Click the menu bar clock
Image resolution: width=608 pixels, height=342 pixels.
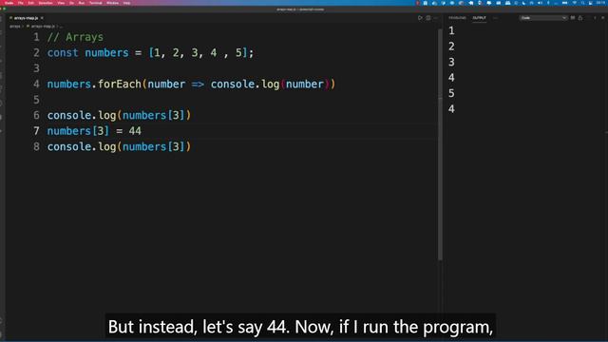point(600,3)
